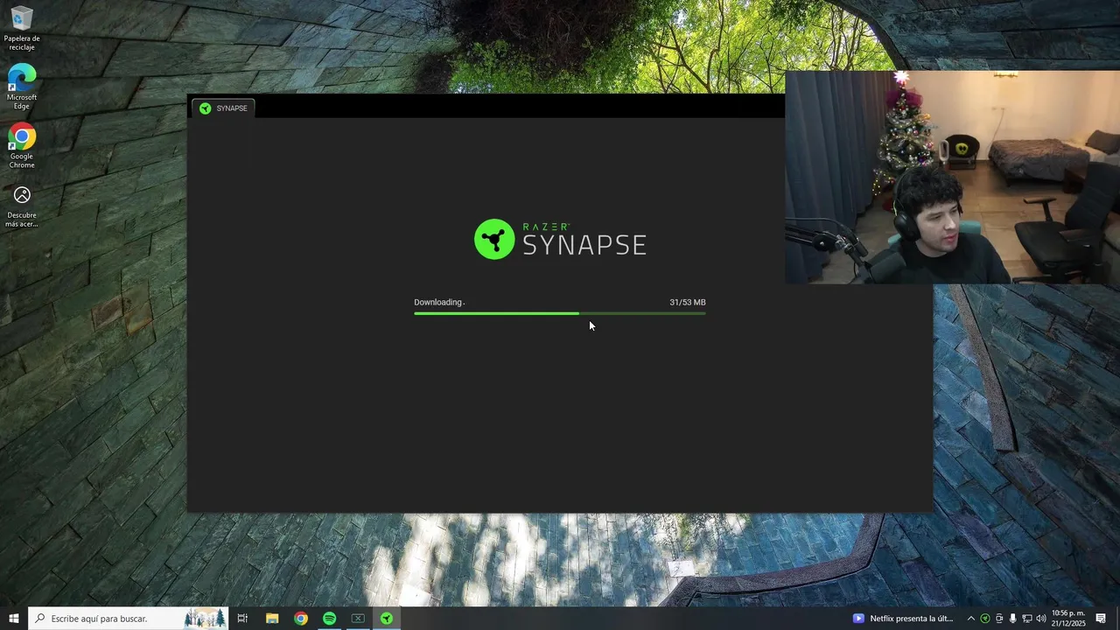
Task: Select the Descubre más acer desktop icon
Action: [22, 206]
